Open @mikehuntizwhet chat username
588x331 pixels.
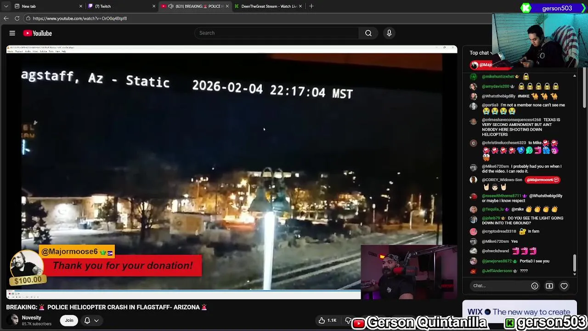pyautogui.click(x=498, y=76)
